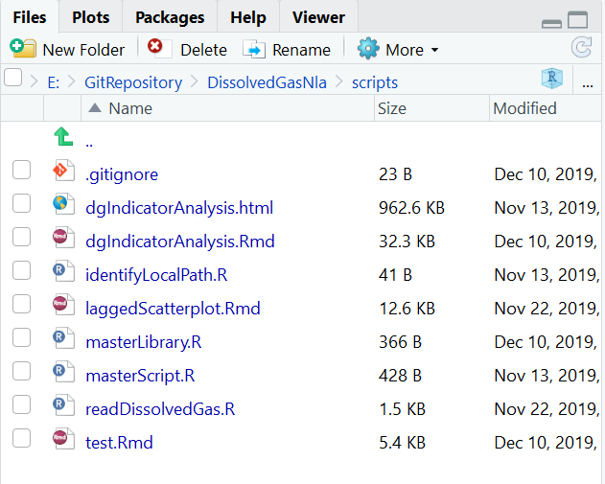Open dgIndicatorAnalysis.html file
Image resolution: width=605 pixels, height=484 pixels.
click(179, 208)
